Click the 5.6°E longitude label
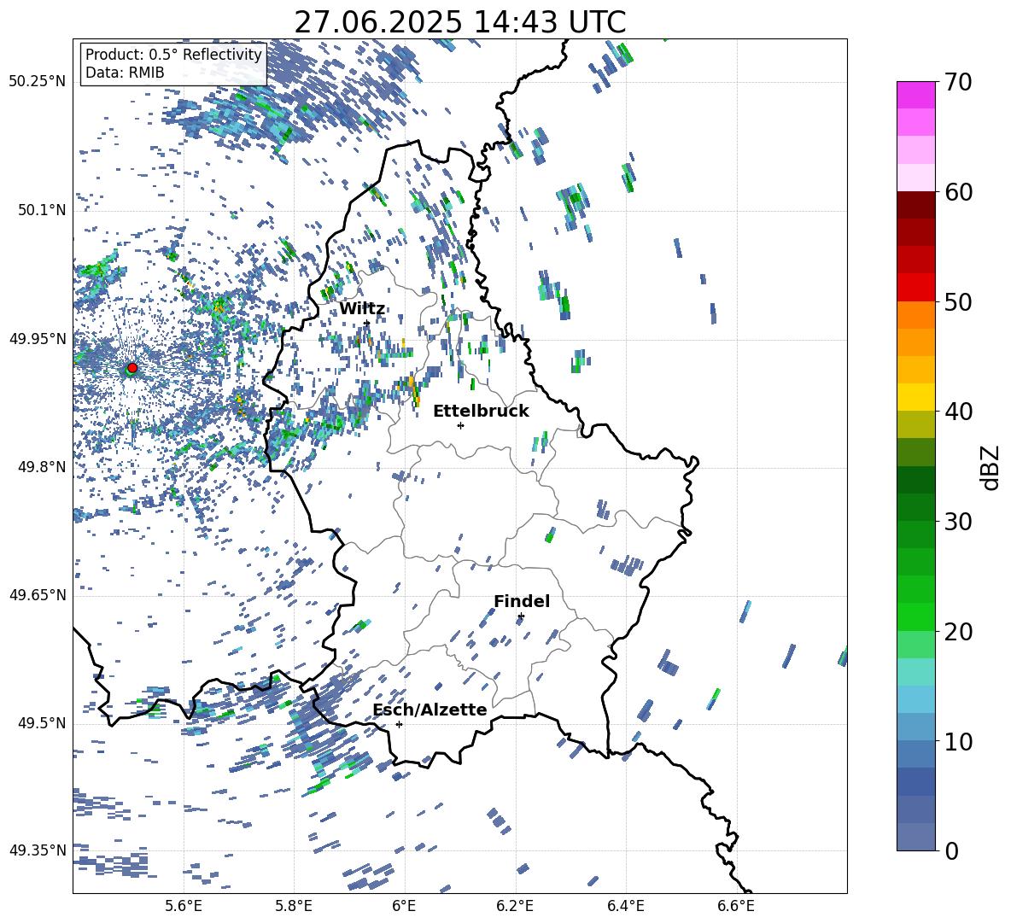Viewport: 1011px width, 923px height. tap(184, 906)
